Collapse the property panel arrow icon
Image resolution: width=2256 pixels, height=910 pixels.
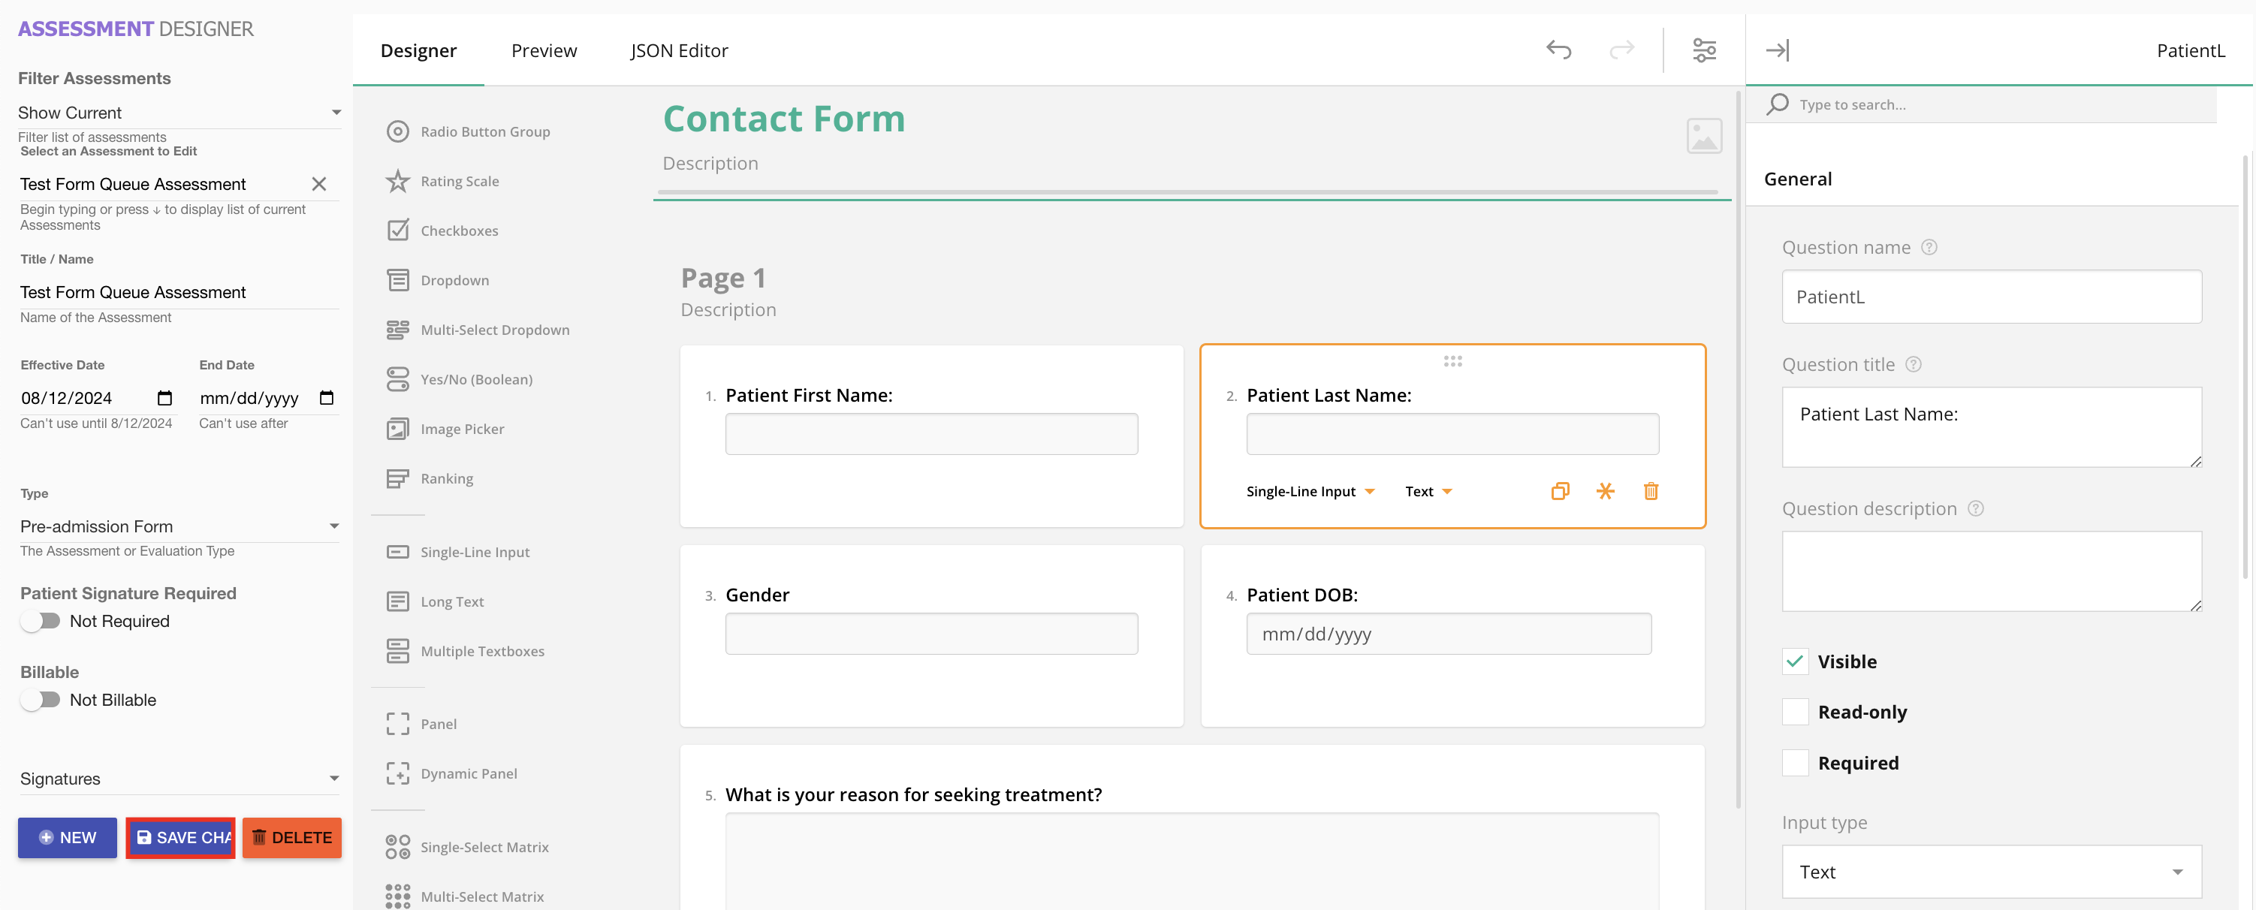pyautogui.click(x=1777, y=50)
